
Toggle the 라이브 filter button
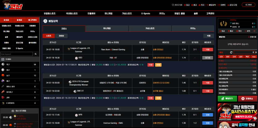click(61, 36)
